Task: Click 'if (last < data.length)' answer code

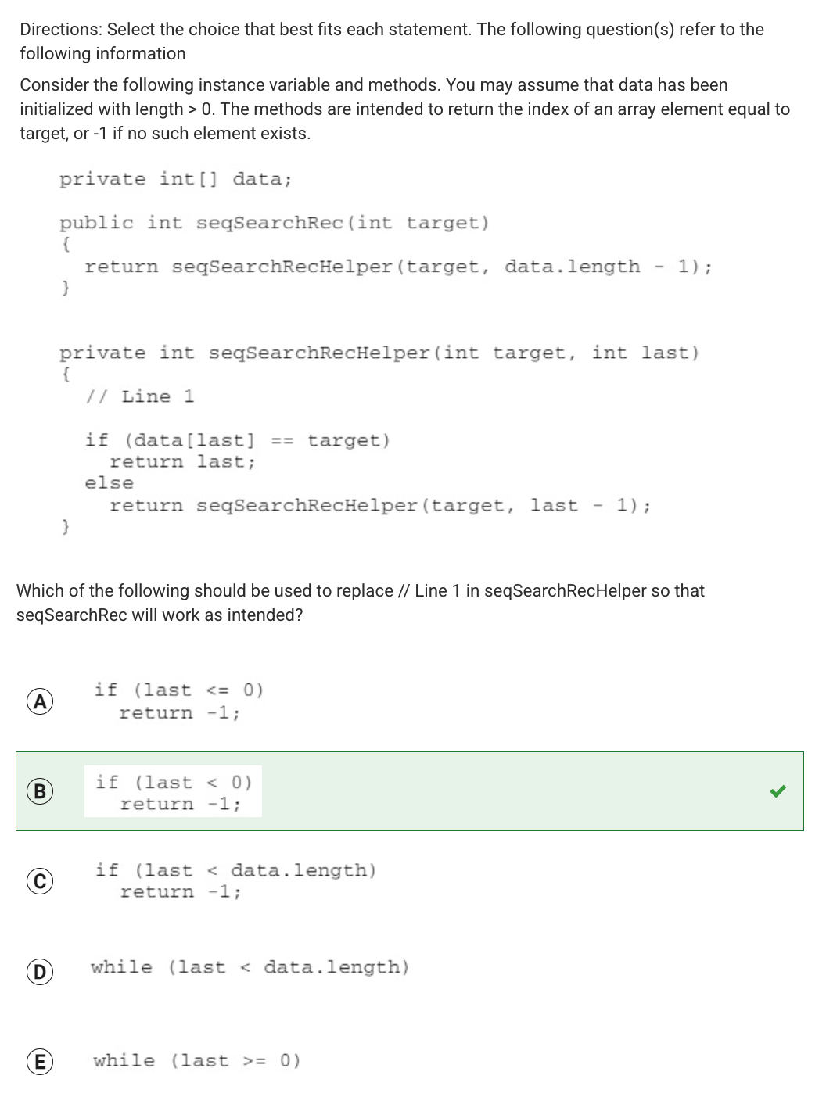Action: click(235, 881)
